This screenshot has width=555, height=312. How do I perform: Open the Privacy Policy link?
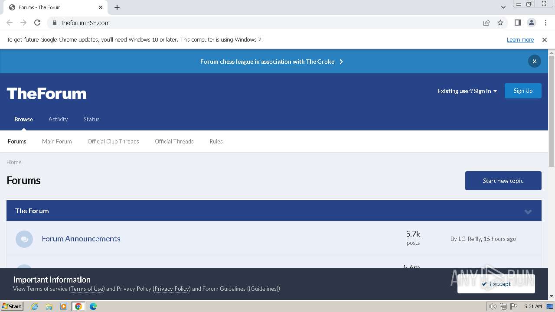(172, 289)
